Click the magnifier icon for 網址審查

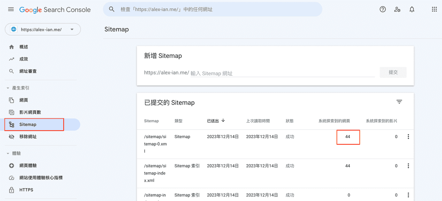coord(11,71)
